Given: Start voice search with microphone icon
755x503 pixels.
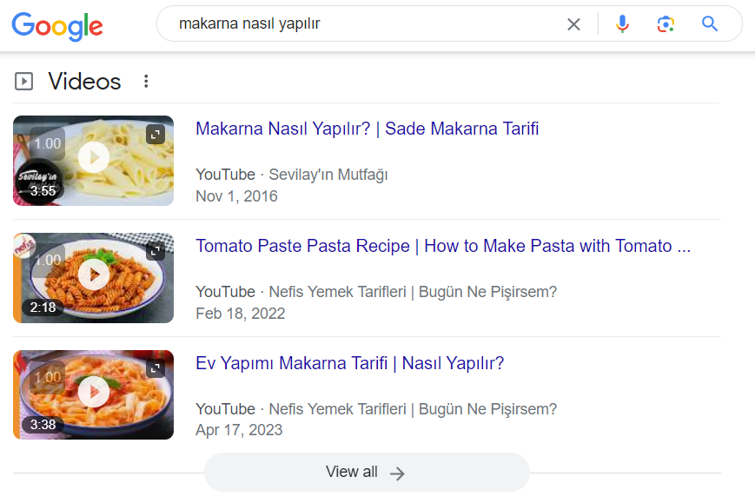Looking at the screenshot, I should [622, 24].
